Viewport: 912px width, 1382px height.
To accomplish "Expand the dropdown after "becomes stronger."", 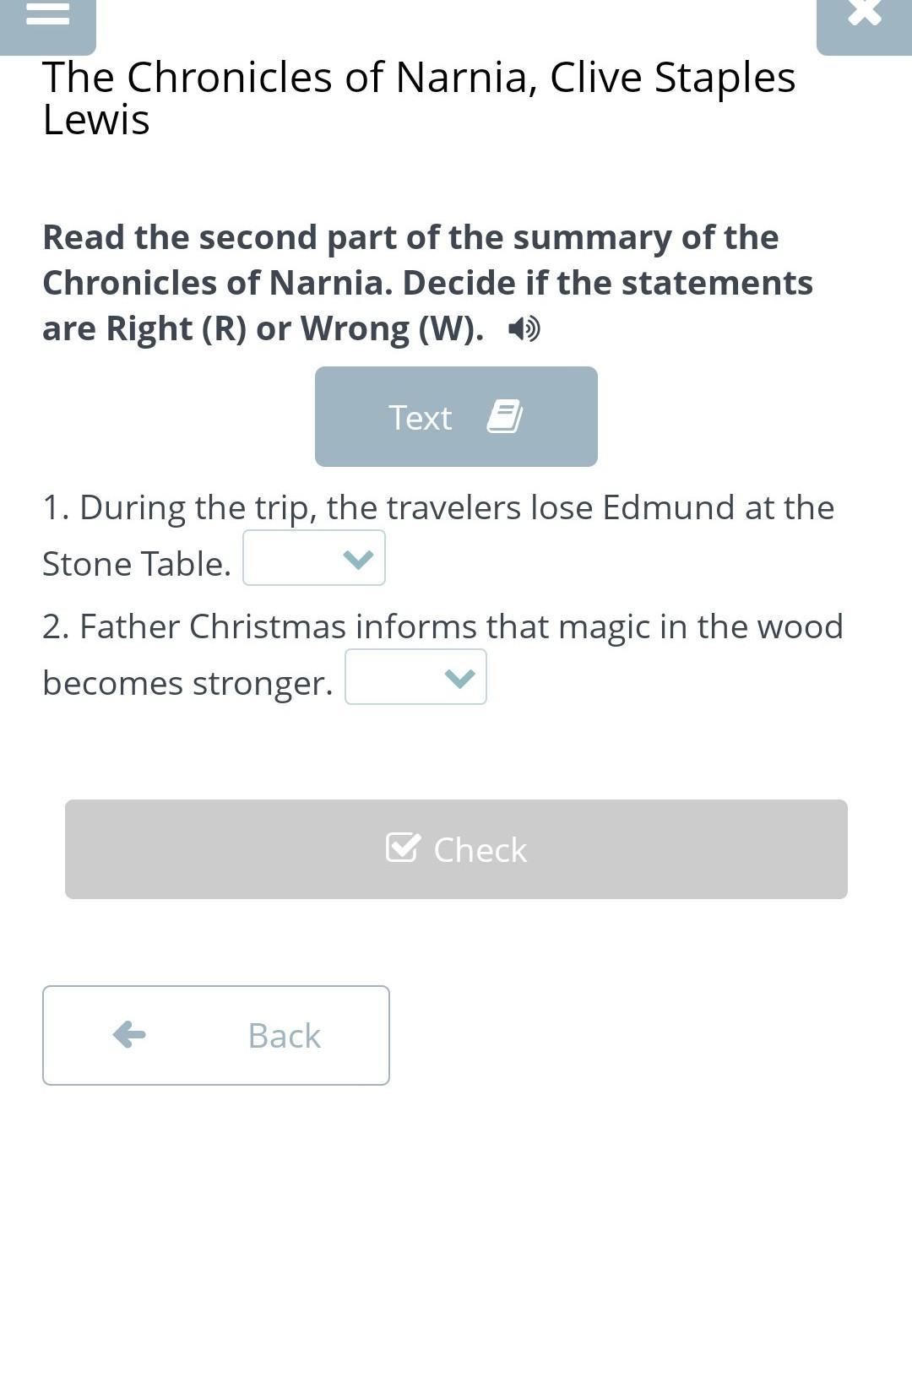I will tap(415, 677).
